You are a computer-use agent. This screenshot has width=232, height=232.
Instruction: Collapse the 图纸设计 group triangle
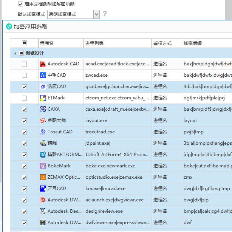click(15, 53)
